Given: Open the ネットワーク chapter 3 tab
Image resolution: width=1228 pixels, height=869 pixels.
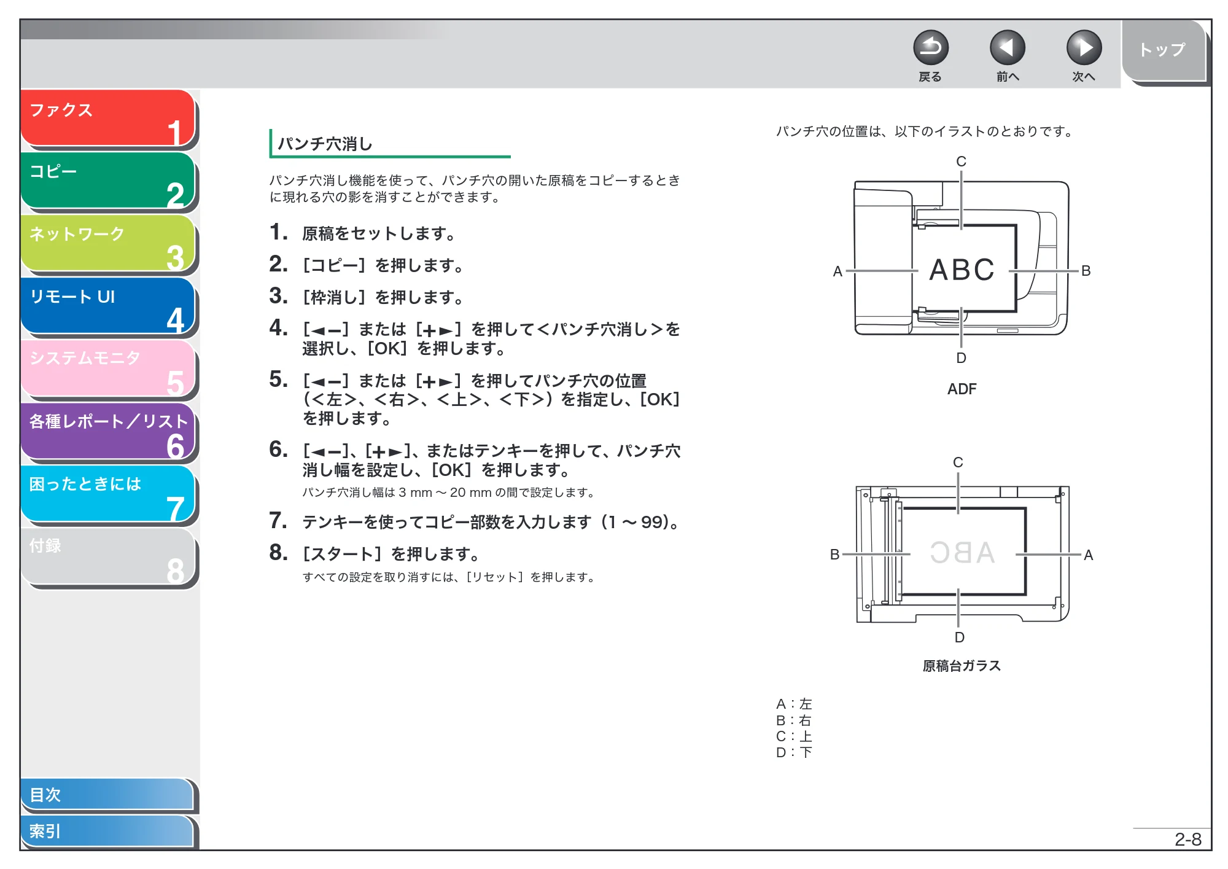Looking at the screenshot, I should 108,243.
